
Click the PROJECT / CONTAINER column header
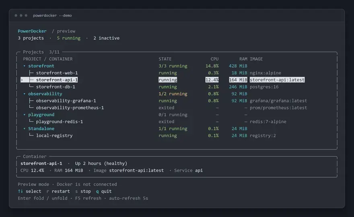tap(47, 59)
